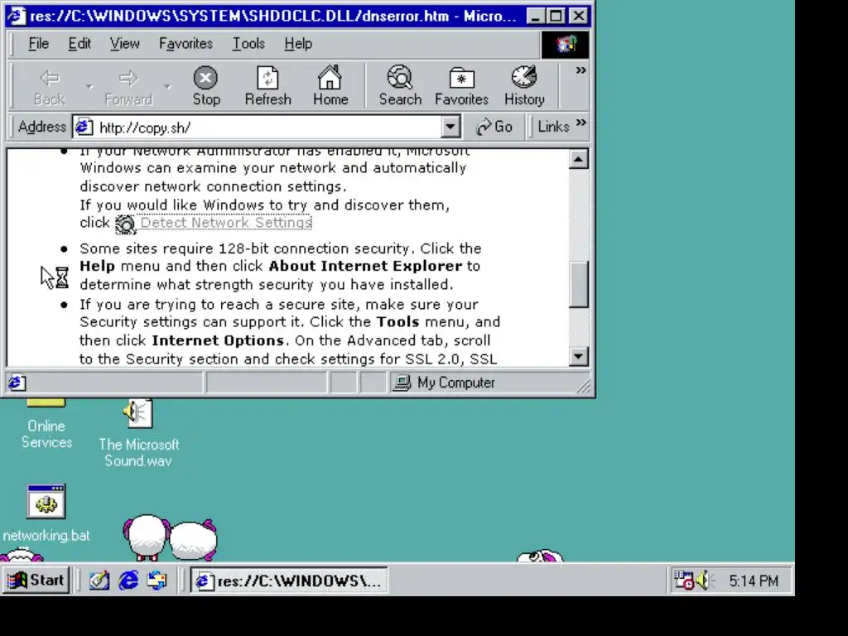
Task: Click the Windows logo throbber icon
Action: pyautogui.click(x=565, y=45)
